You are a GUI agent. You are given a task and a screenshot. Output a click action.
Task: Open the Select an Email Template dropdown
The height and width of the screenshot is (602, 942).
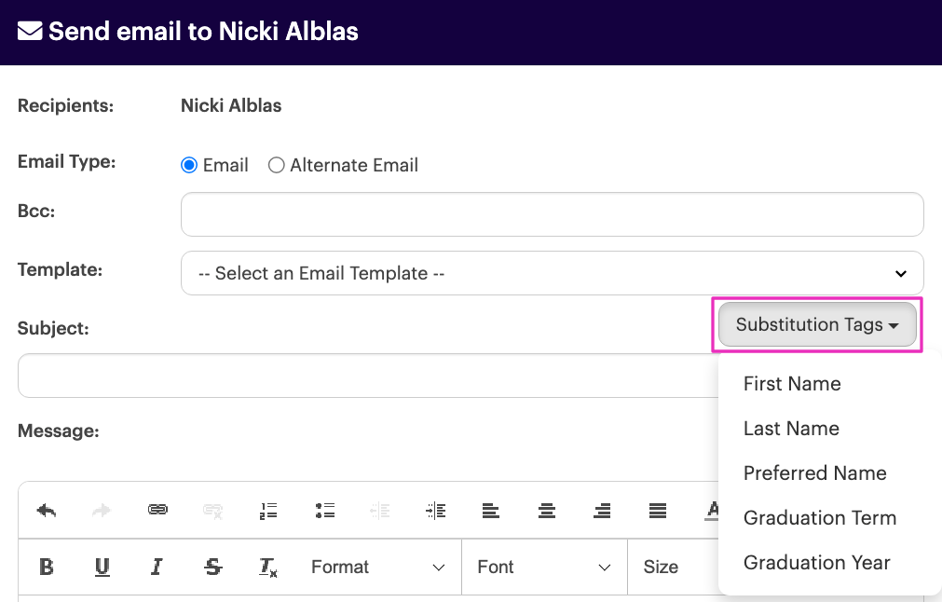coord(552,273)
